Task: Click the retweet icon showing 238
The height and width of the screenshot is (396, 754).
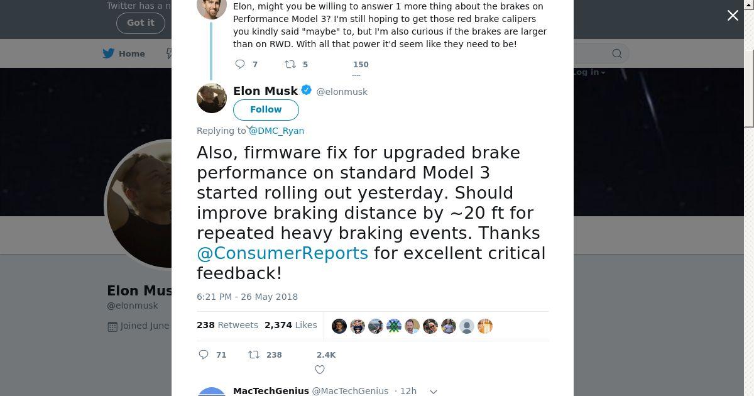Action: point(254,355)
